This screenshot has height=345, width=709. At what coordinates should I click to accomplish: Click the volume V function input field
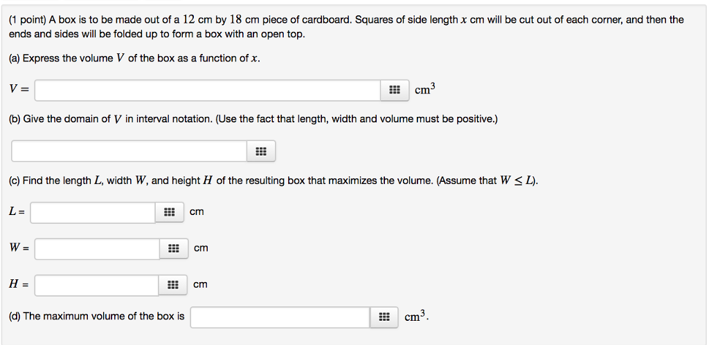coord(208,91)
